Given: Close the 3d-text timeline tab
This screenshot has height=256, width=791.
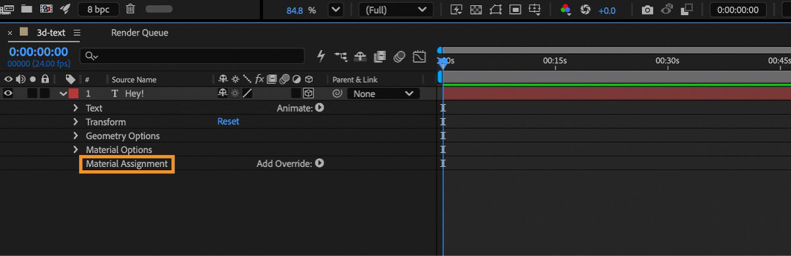Looking at the screenshot, I should 10,33.
